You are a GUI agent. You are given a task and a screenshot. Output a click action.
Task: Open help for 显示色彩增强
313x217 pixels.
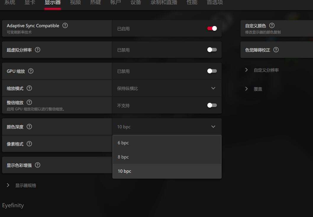[38, 165]
